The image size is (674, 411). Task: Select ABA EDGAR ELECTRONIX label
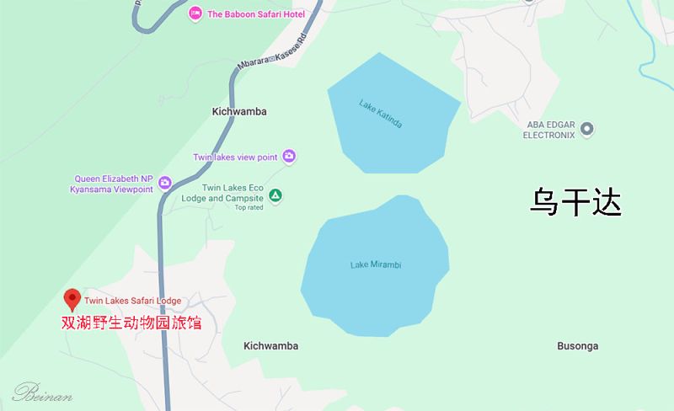pos(549,130)
